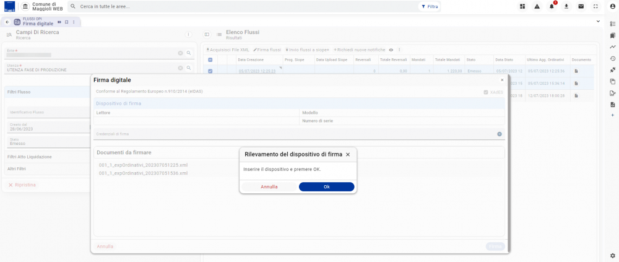Clear the Utenza field with its X icon
The height and width of the screenshot is (262, 619).
tap(180, 68)
